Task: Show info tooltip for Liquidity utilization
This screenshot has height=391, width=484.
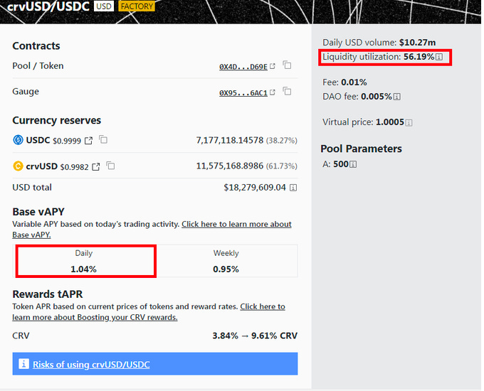Action: tap(439, 57)
